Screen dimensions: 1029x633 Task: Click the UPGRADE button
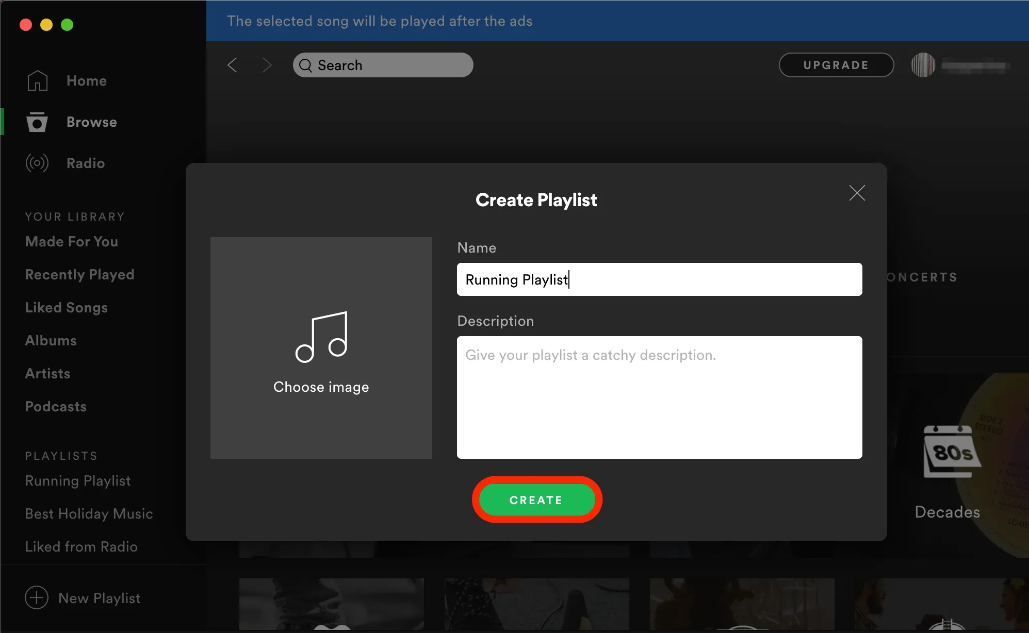coord(836,65)
